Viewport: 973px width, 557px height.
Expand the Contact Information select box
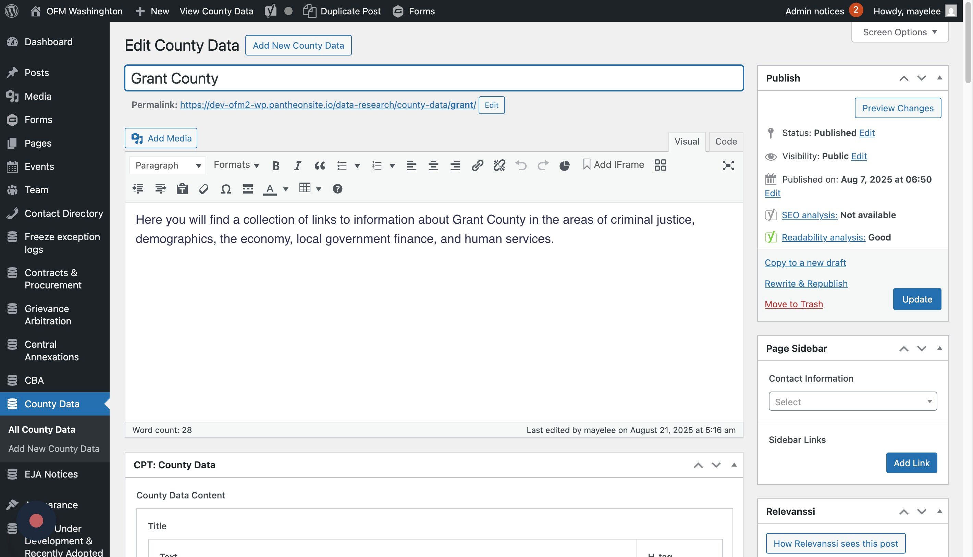coord(852,401)
